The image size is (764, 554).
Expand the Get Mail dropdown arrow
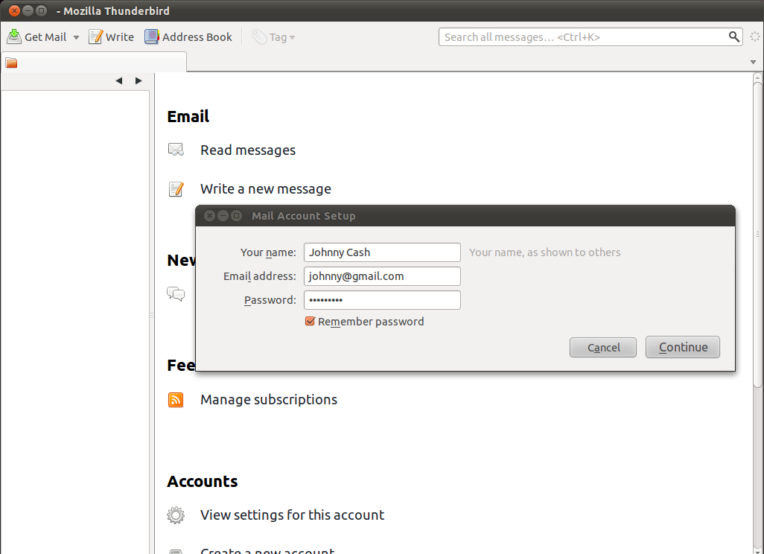click(x=76, y=37)
